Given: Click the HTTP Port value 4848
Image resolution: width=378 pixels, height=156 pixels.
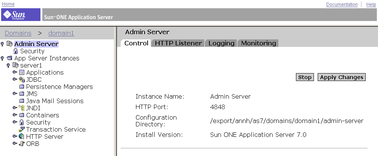Looking at the screenshot, I should click(217, 107).
